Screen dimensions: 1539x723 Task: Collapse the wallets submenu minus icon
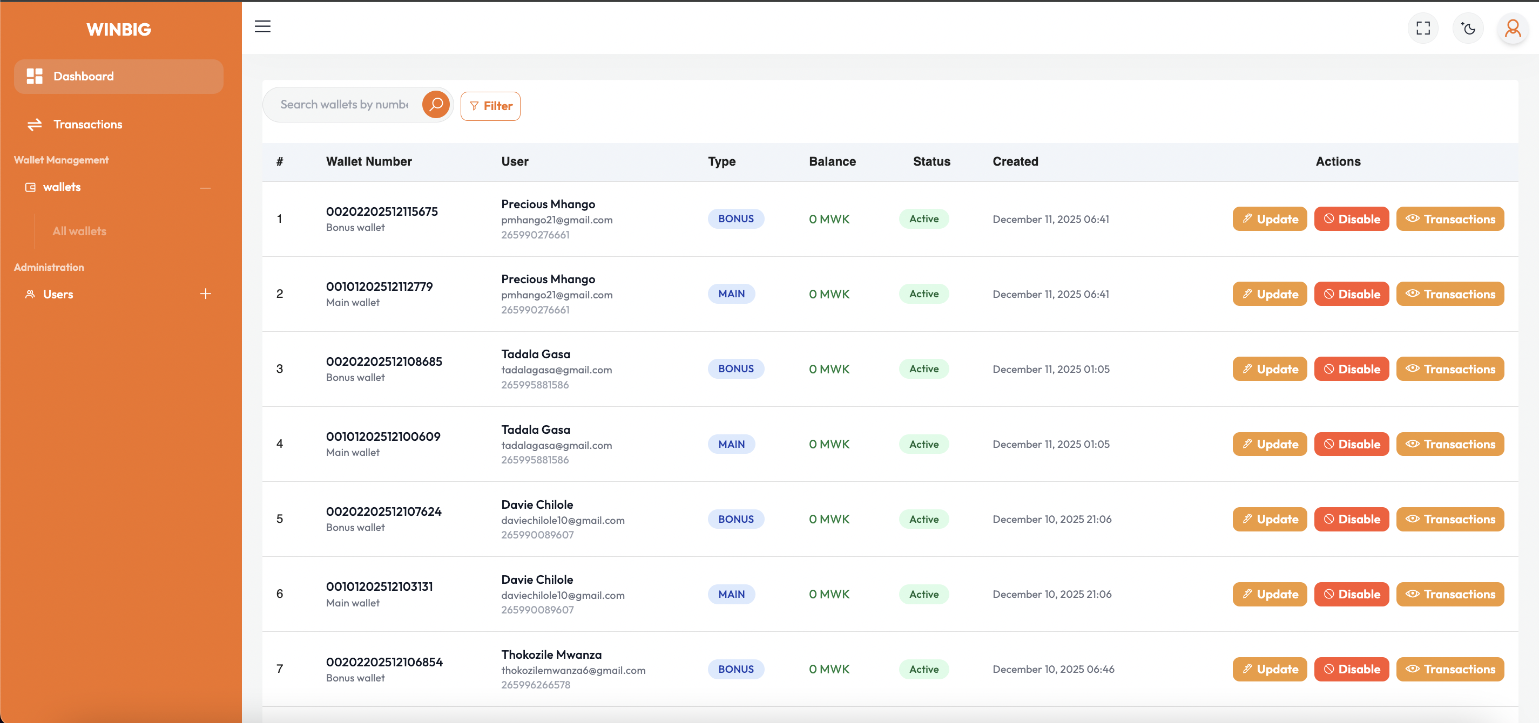coord(205,187)
